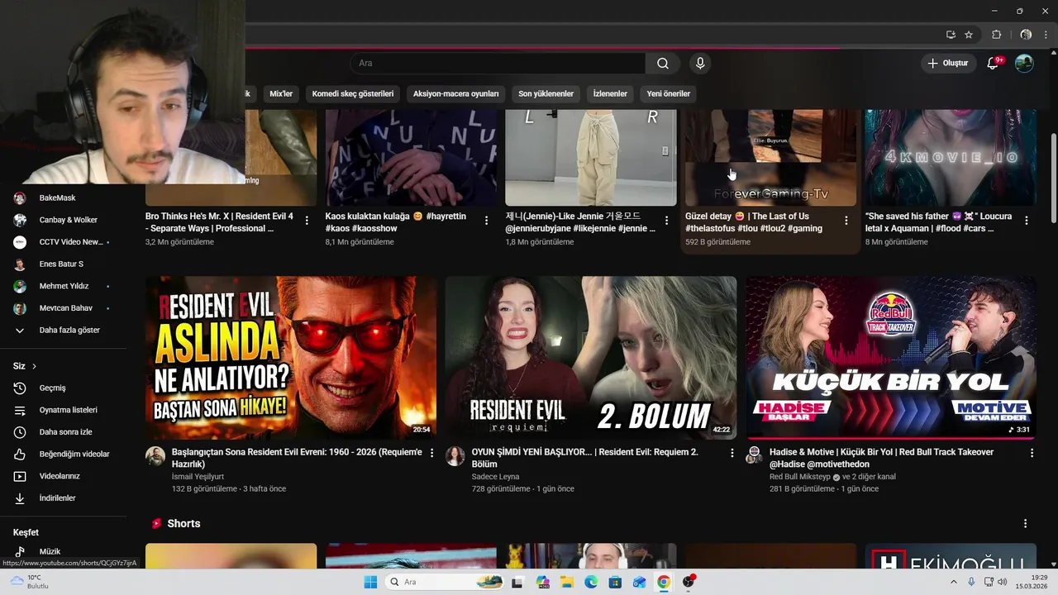Viewport: 1058px width, 595px height.
Task: Bookmark this page with the star icon
Action: (969, 35)
